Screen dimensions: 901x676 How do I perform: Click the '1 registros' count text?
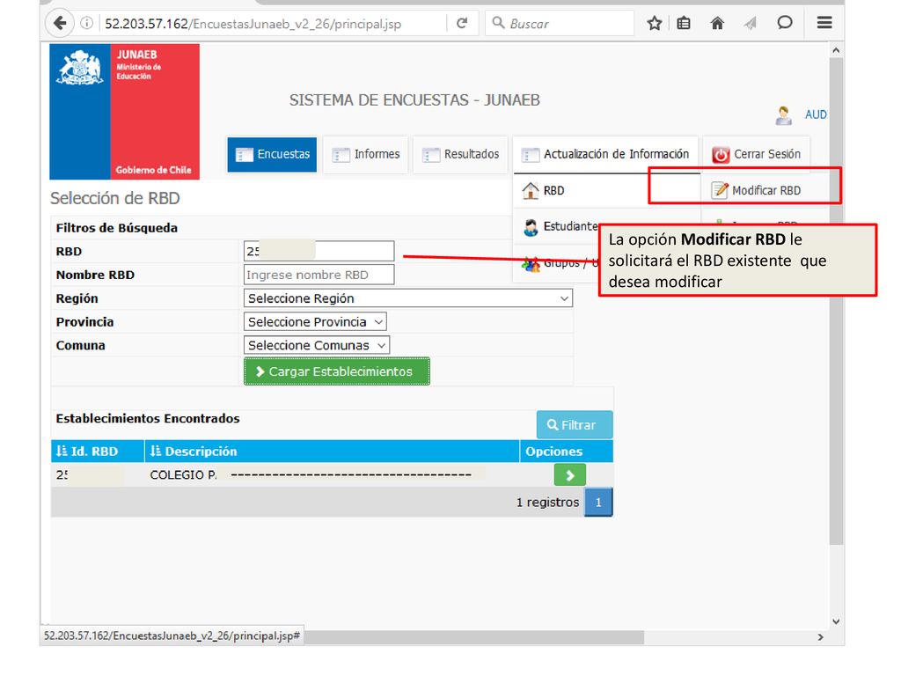coord(547,503)
